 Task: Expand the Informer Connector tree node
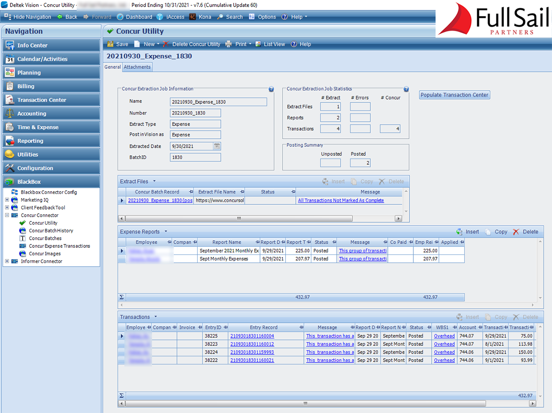[7, 261]
